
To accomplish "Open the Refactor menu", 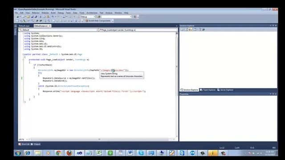I will click(36, 13).
